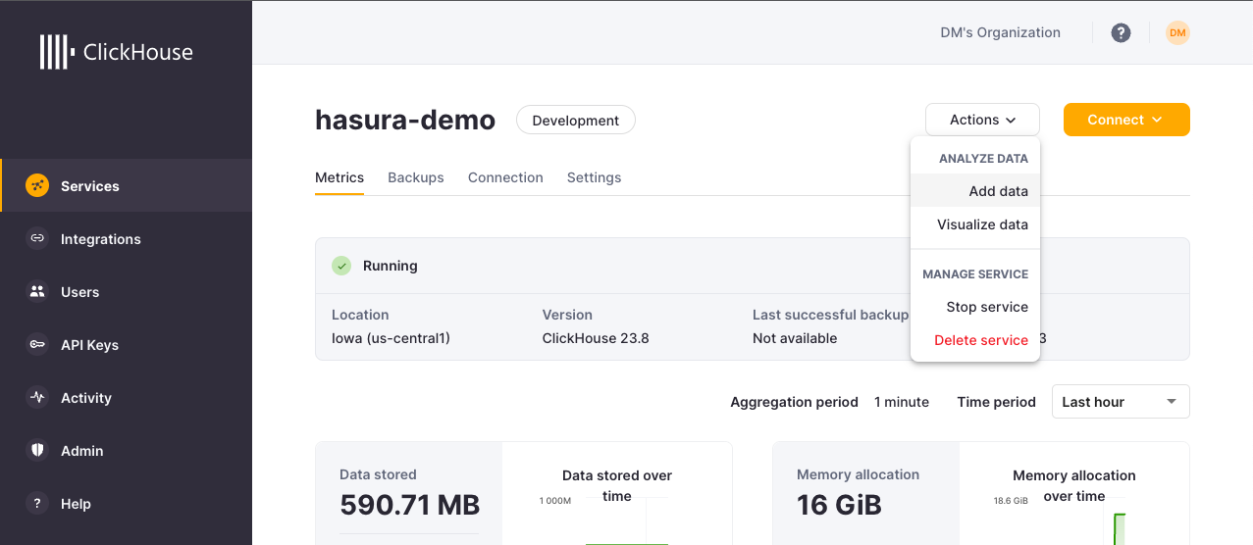Click the Development badge
1253x545 pixels.
[575, 120]
